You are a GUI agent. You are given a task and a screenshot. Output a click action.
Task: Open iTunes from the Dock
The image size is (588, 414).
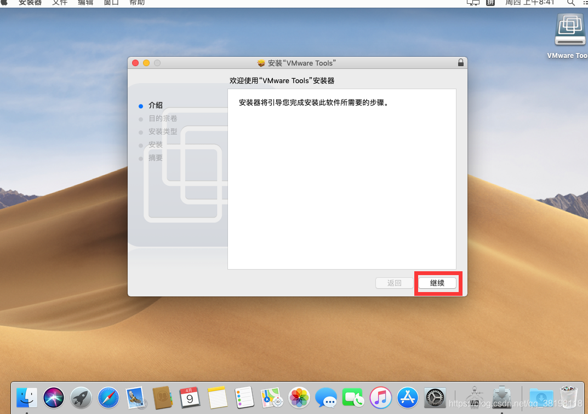pos(381,397)
